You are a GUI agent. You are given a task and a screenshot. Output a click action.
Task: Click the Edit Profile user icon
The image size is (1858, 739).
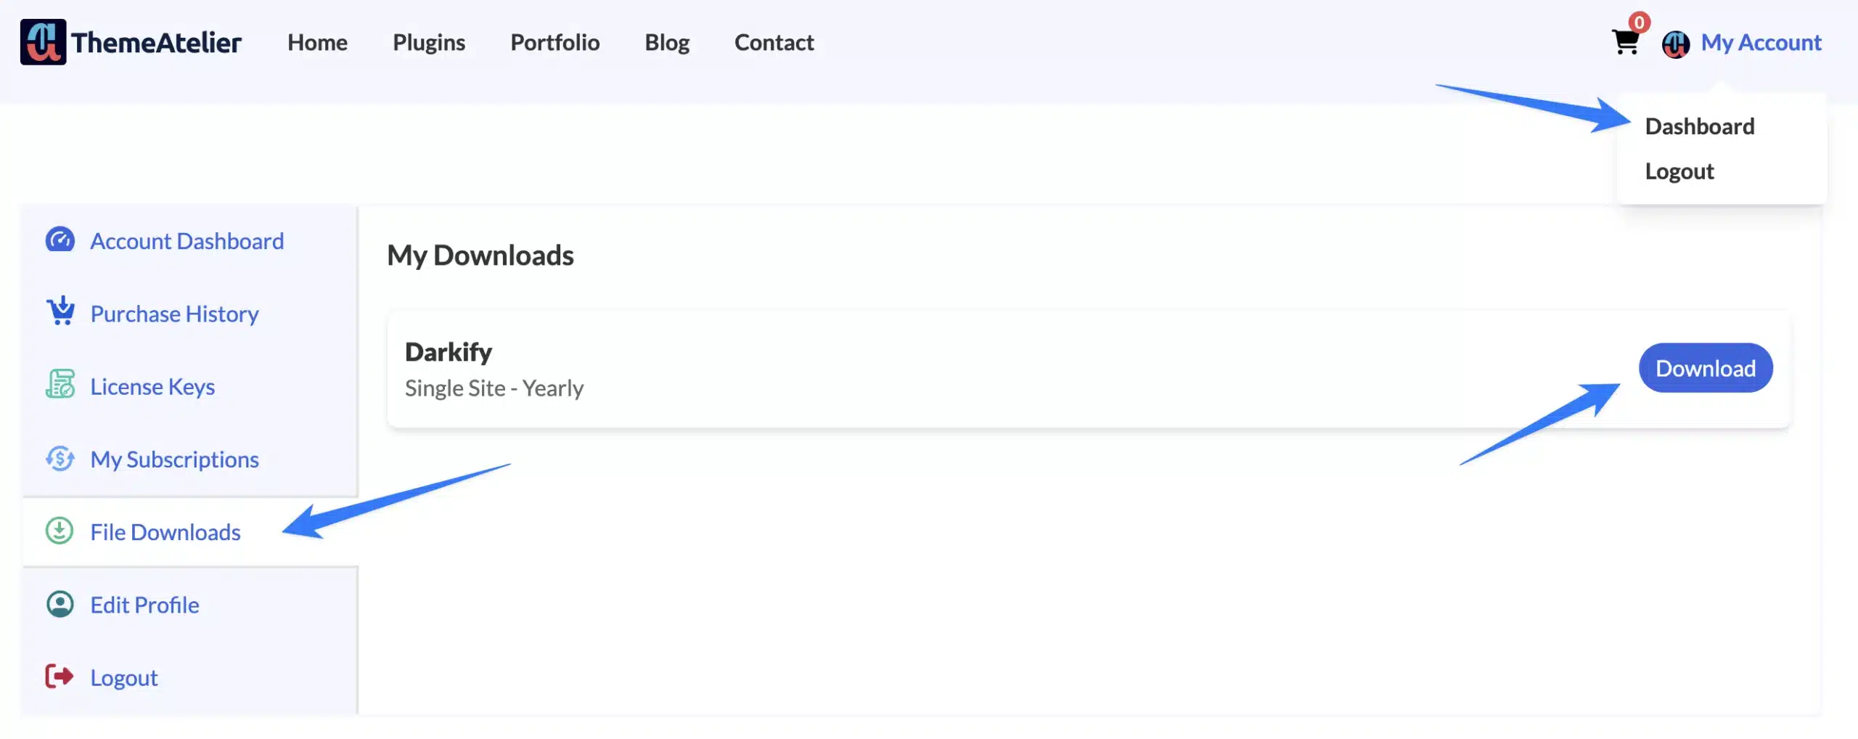tap(60, 603)
